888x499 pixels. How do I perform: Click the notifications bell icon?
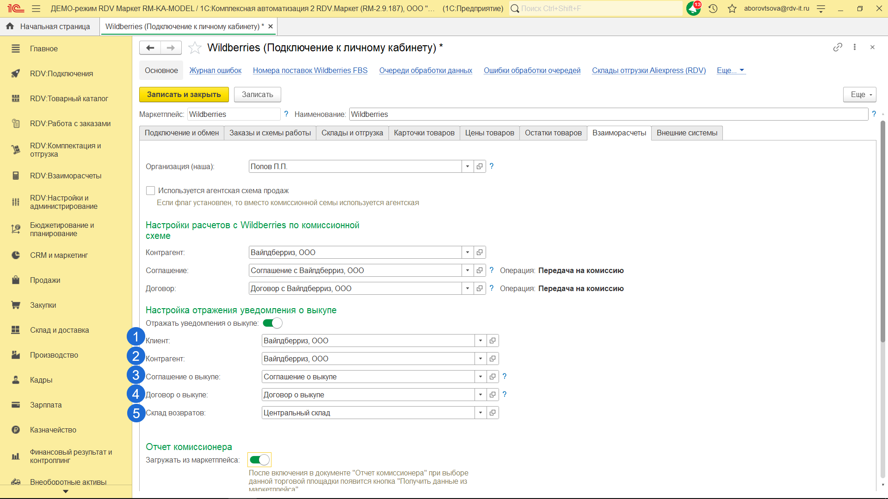693,8
